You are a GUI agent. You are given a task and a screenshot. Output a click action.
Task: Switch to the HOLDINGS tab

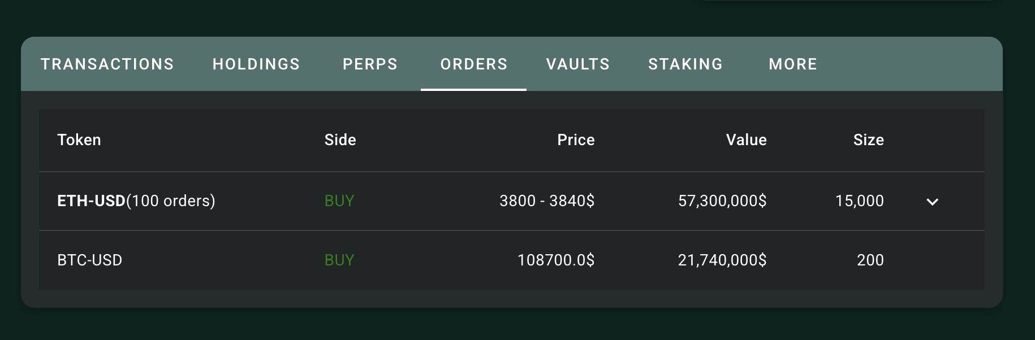tap(256, 64)
